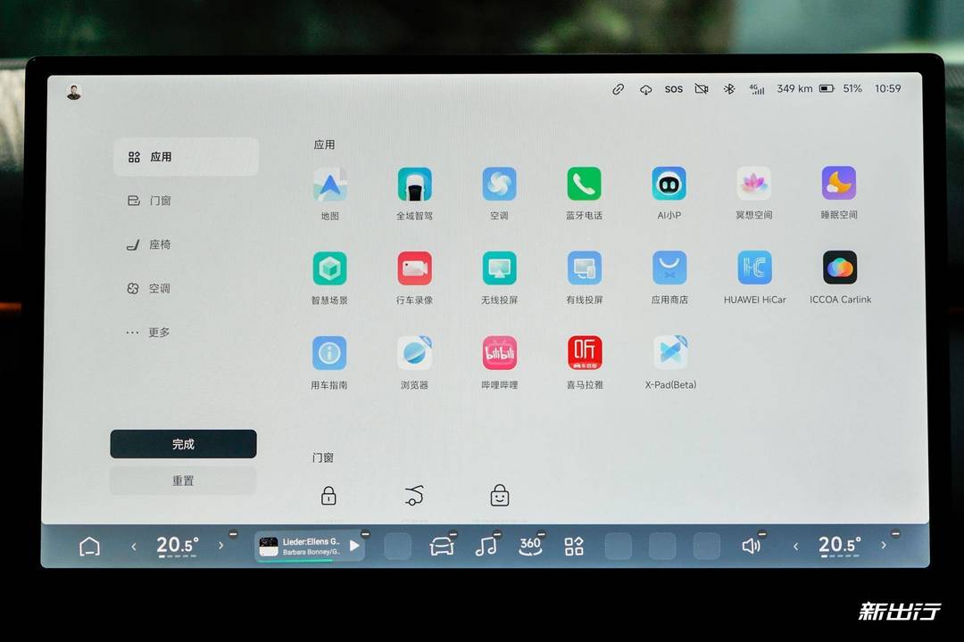Tap the SOS indicator in status bar
Image resolution: width=964 pixels, height=642 pixels.
click(674, 89)
